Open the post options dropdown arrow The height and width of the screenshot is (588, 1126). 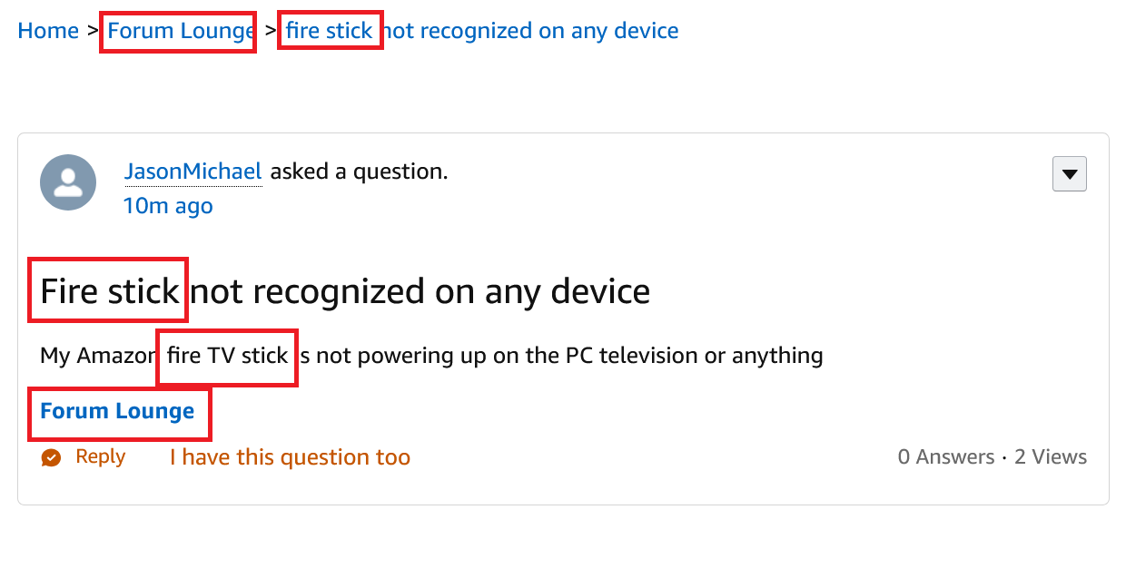pos(1069,174)
